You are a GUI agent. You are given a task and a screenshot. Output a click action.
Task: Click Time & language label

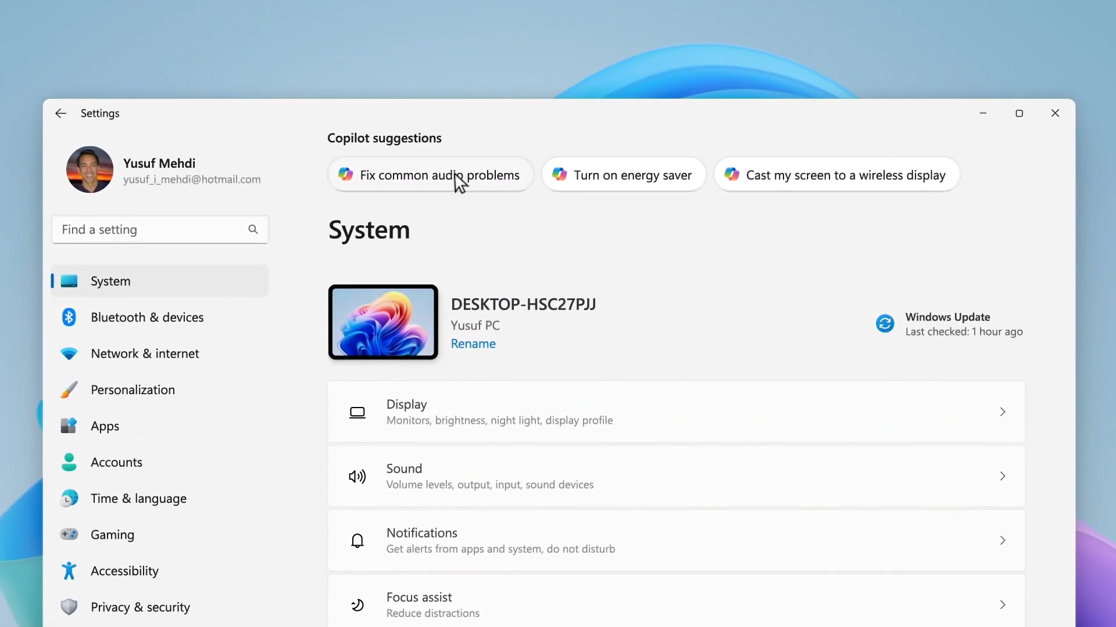(138, 499)
